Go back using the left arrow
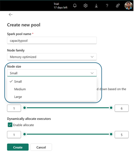Viewport: 134px width, 154px height. [x=11, y=15]
